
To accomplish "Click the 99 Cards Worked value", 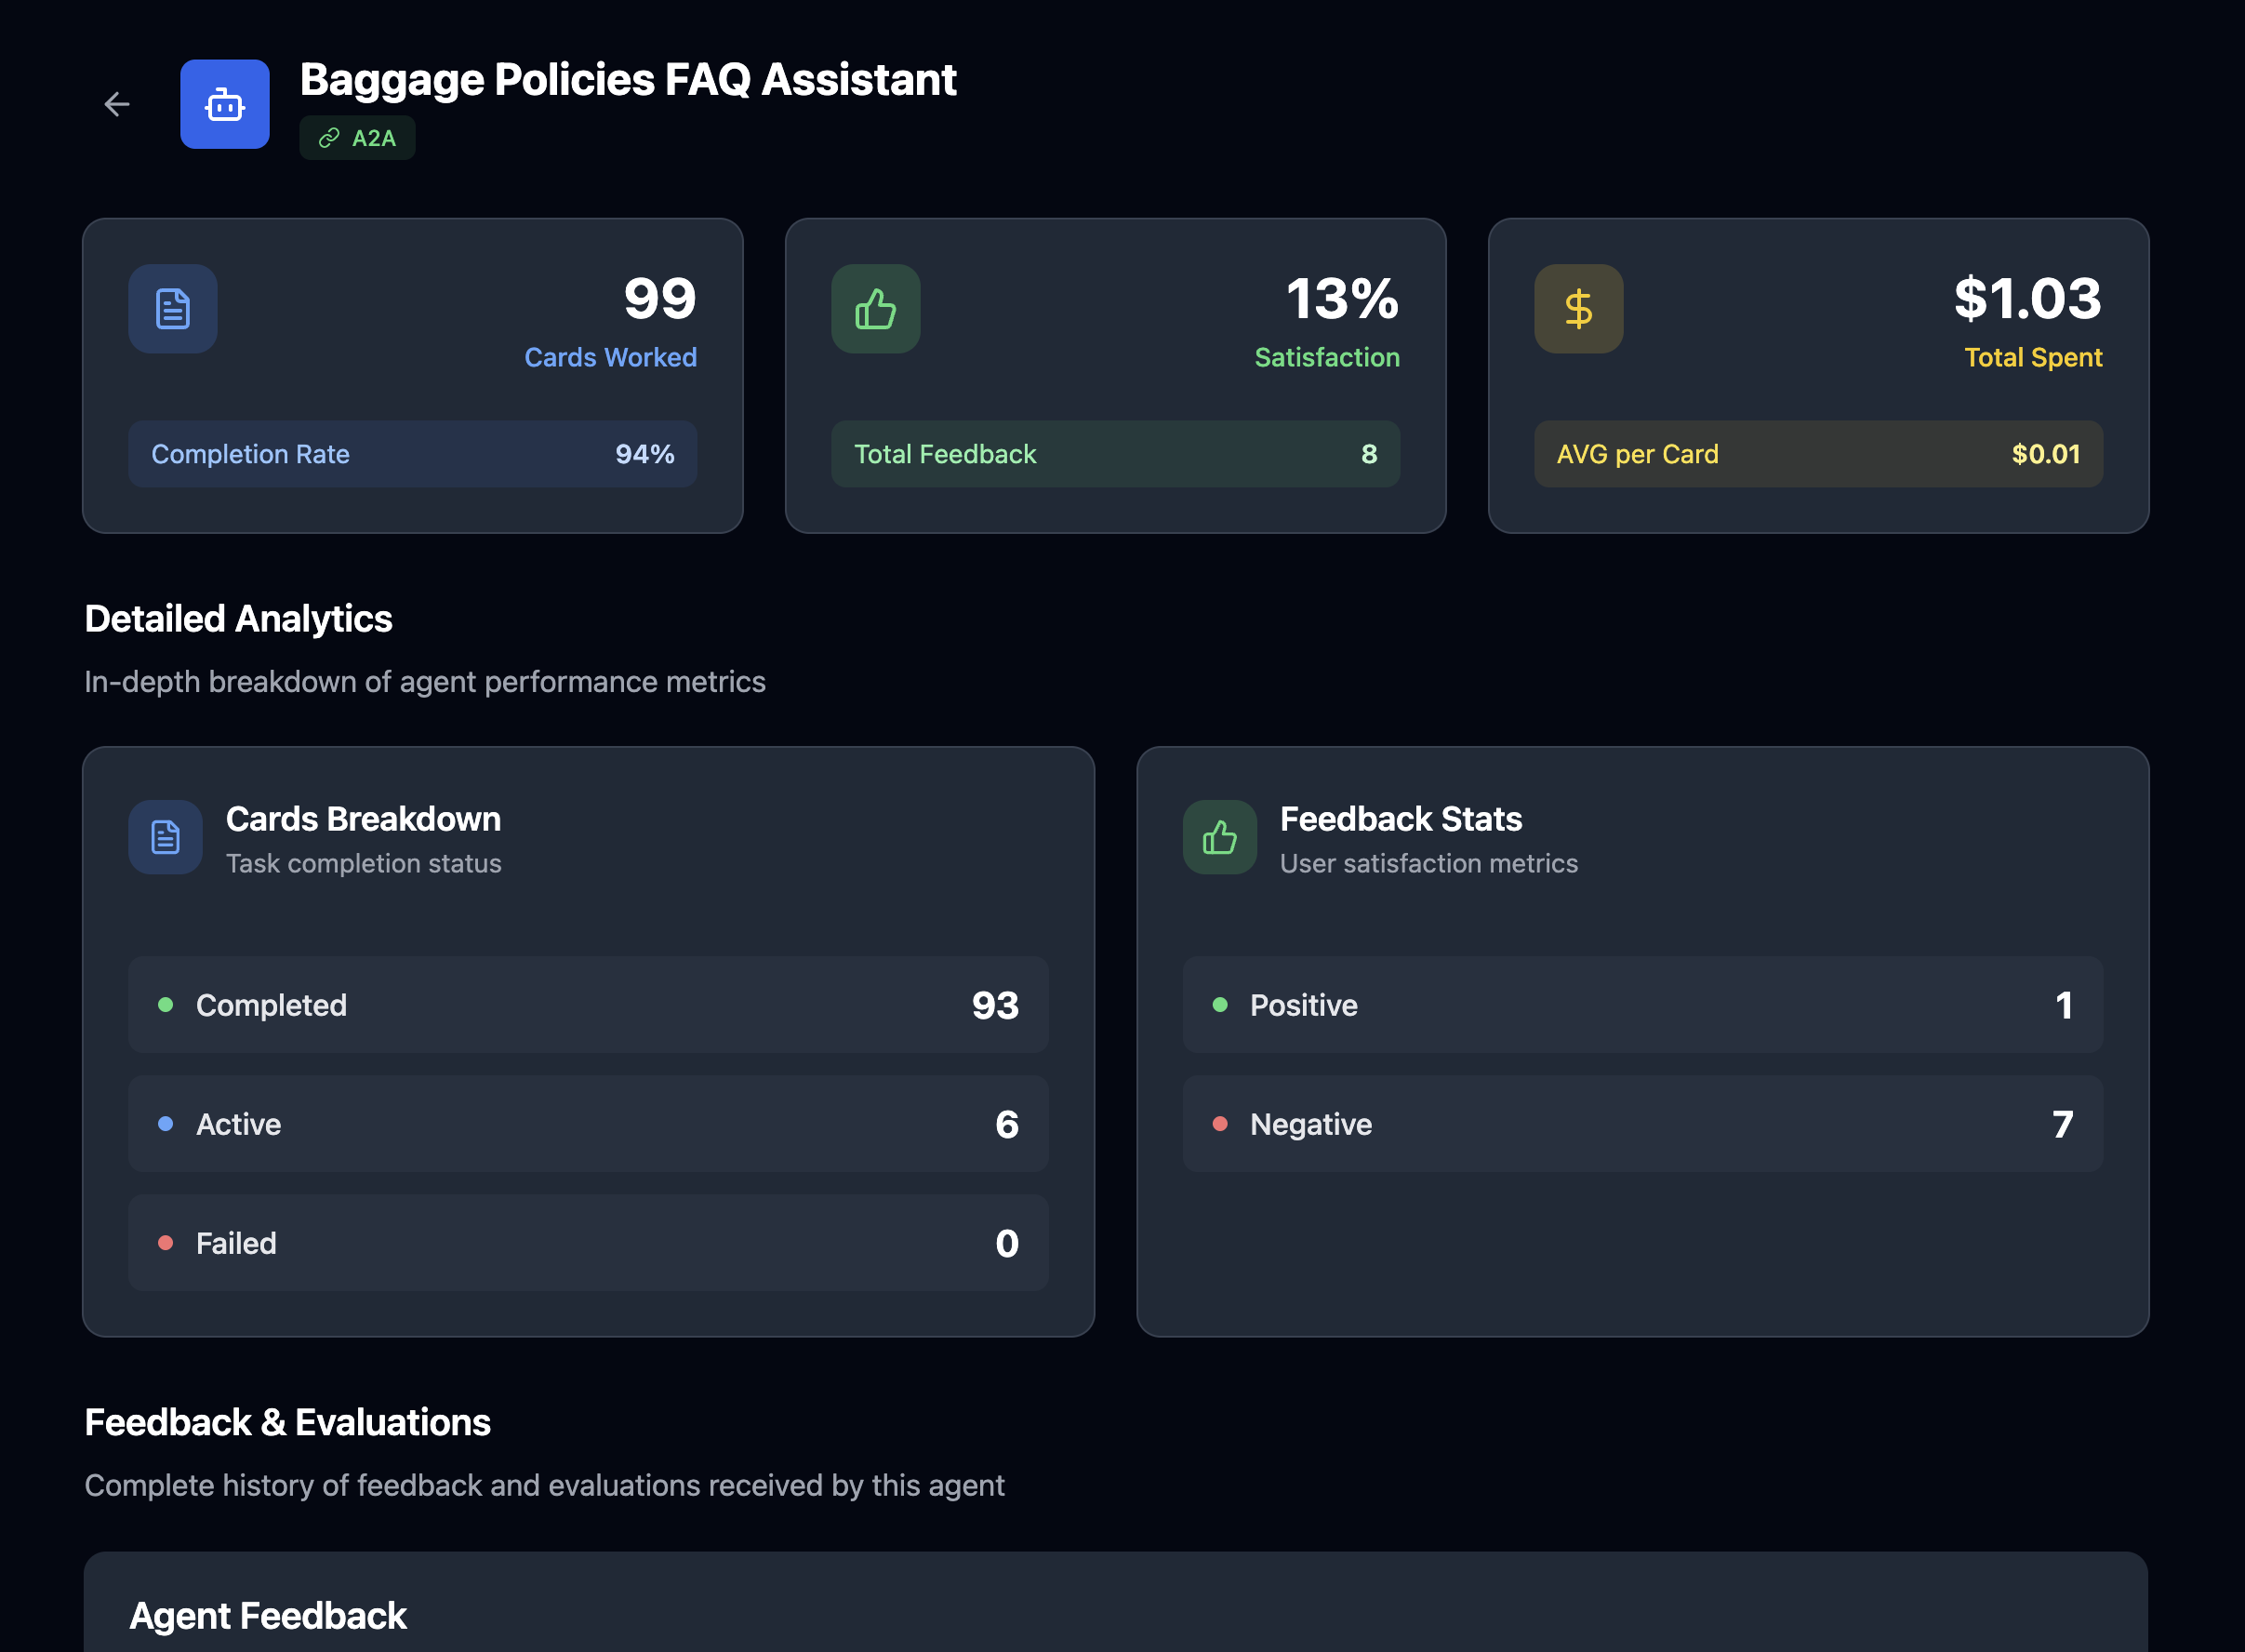I will click(x=658, y=298).
